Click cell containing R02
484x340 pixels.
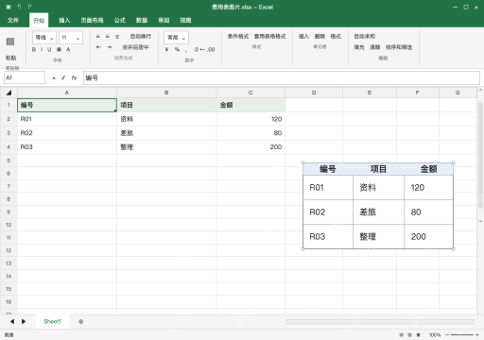coord(67,133)
